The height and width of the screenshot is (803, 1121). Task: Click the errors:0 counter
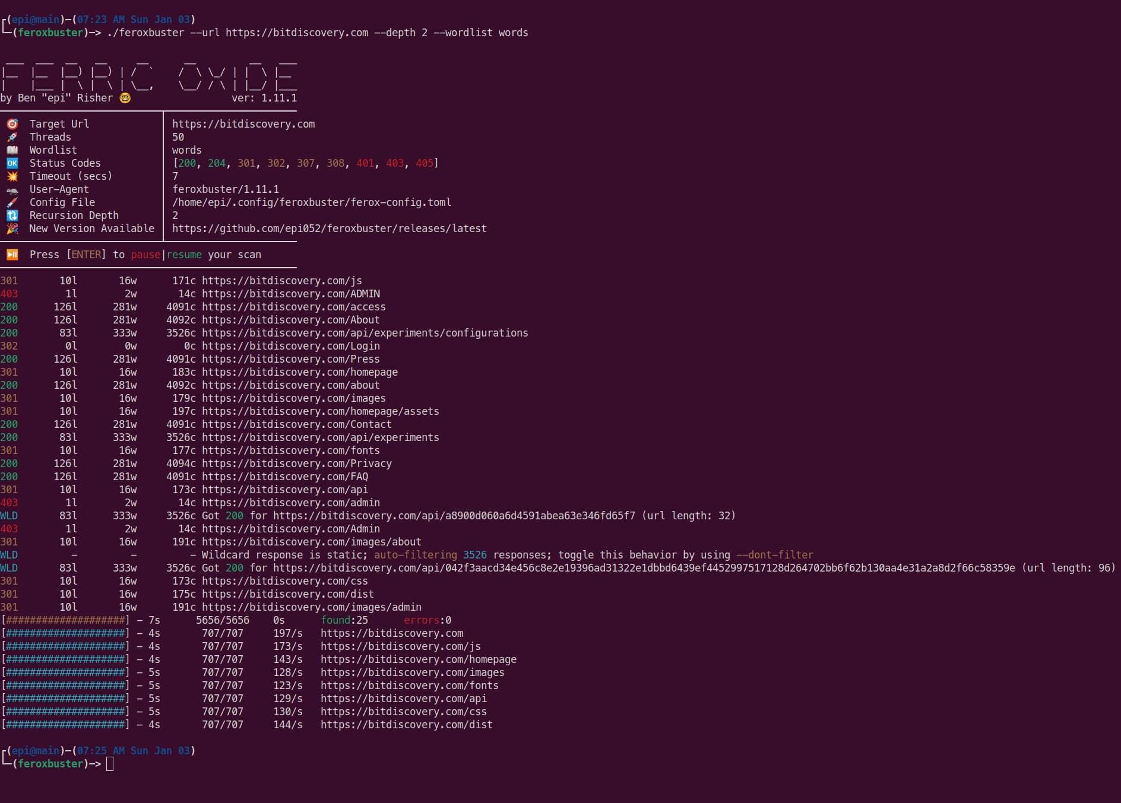coord(427,620)
